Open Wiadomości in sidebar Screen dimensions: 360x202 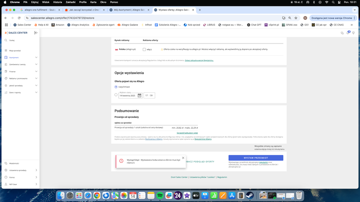(x=14, y=163)
